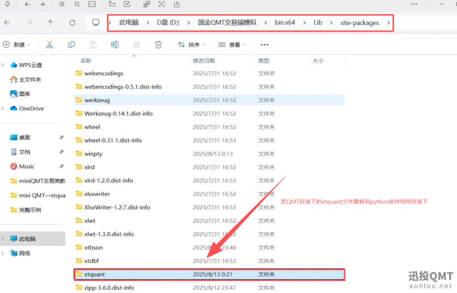
Task: Click bin.x64 in the address breadcrumb
Action: pos(285,22)
